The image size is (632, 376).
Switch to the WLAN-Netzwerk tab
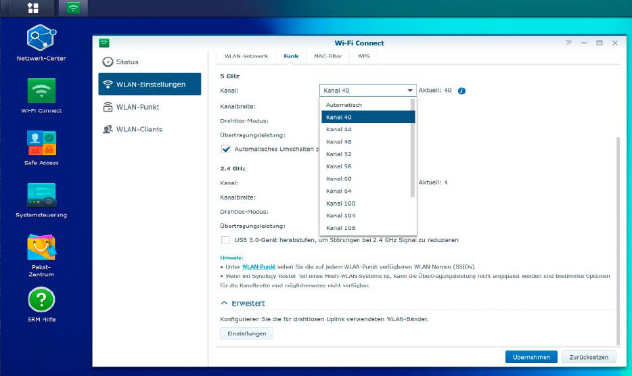[246, 56]
